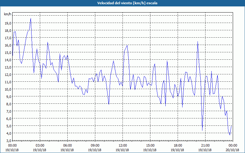
Task: Click the sharp dip near 20:40
Action: pyautogui.click(x=202, y=130)
